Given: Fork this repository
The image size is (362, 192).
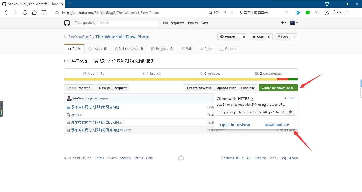Looking at the screenshot, I should 283,37.
